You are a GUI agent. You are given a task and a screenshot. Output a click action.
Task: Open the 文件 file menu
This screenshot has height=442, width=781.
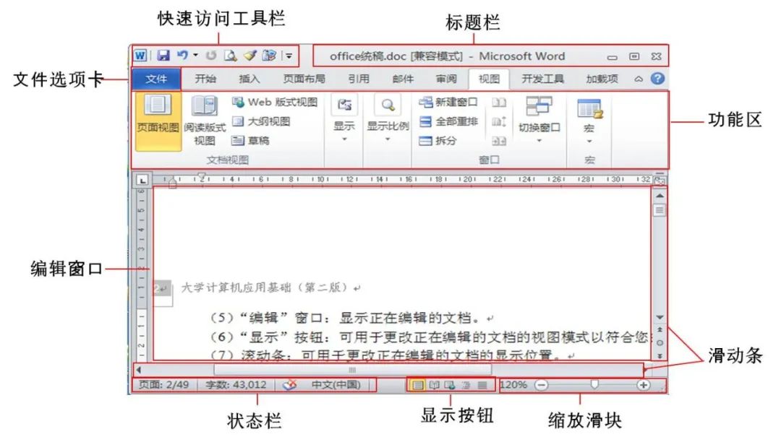pos(156,79)
